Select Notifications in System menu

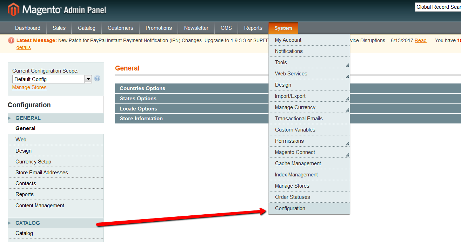click(309, 51)
